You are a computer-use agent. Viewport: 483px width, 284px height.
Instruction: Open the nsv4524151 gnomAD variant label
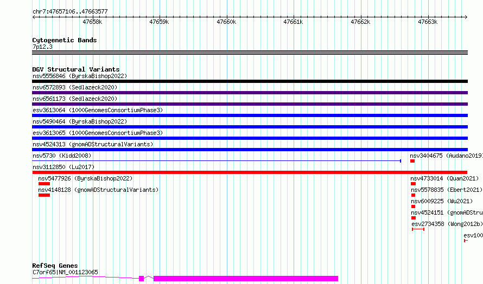pyautogui.click(x=447, y=212)
